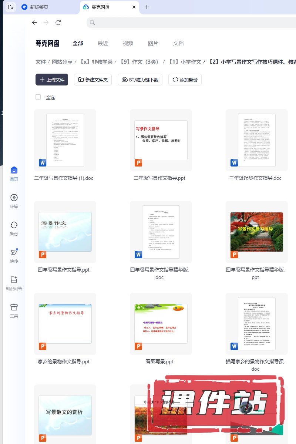
Task: Switch to the 最近 recent tab
Action: 103,43
